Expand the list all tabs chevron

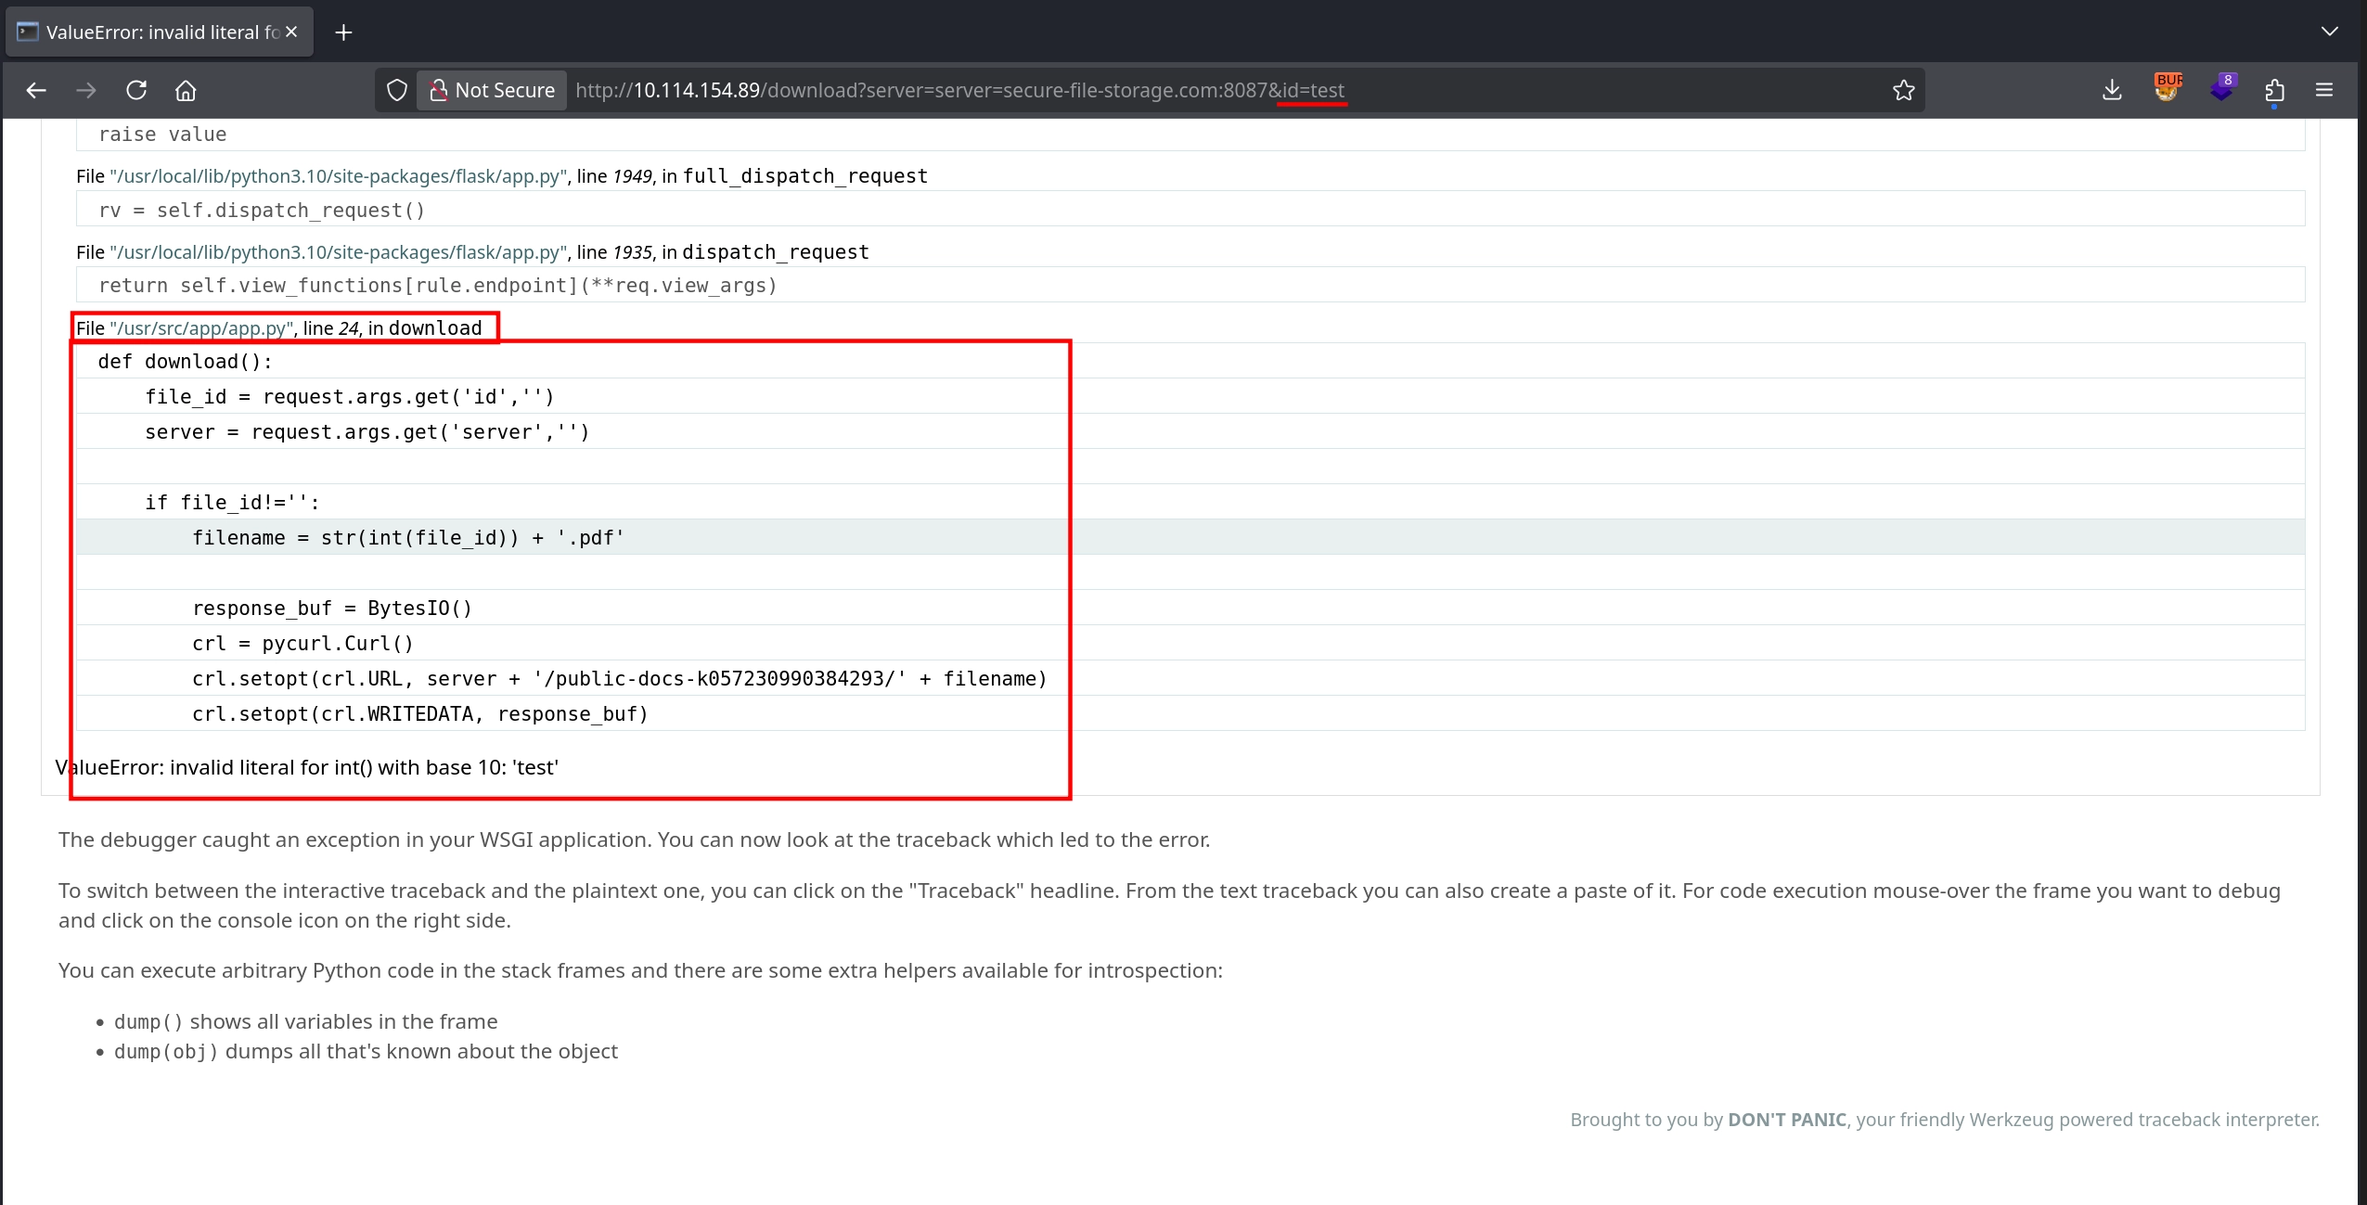pyautogui.click(x=2329, y=32)
